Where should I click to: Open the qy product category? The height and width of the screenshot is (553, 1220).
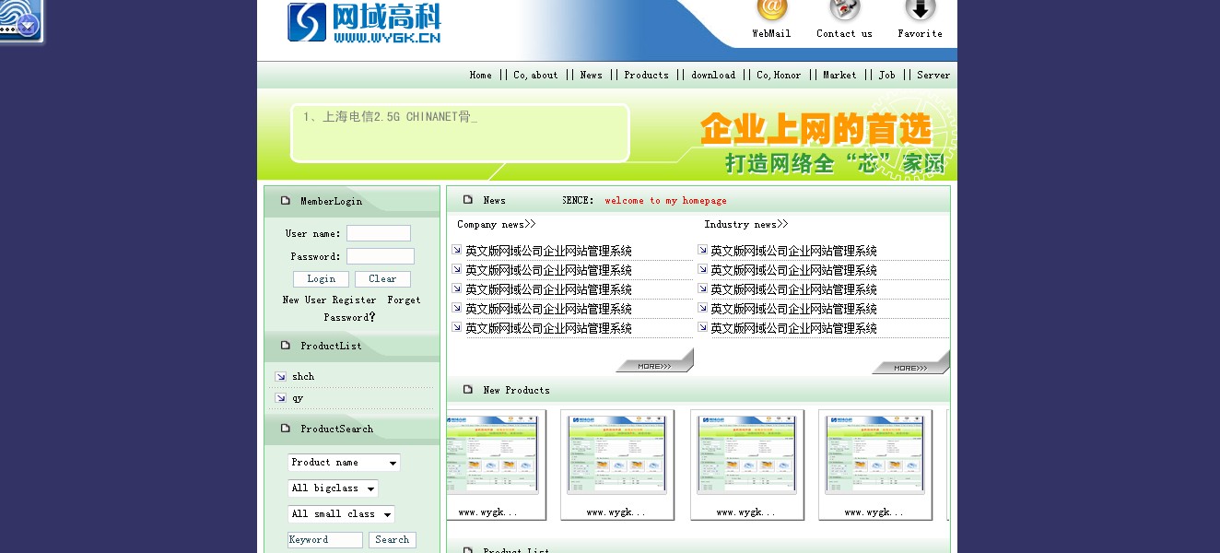[x=298, y=398]
